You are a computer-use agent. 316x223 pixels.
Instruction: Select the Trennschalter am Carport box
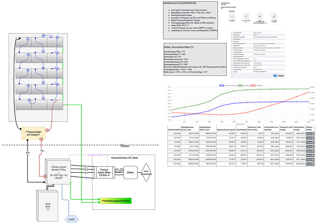click(x=33, y=133)
